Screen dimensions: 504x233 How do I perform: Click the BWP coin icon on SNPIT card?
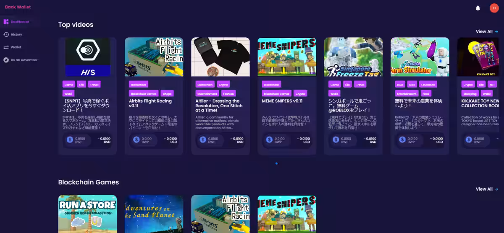pyautogui.click(x=70, y=140)
